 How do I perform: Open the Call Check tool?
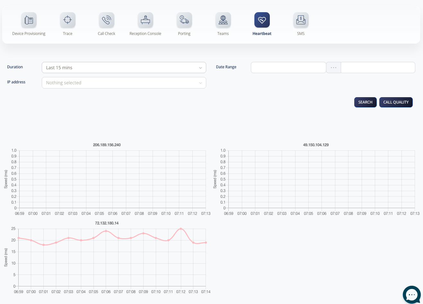106,20
